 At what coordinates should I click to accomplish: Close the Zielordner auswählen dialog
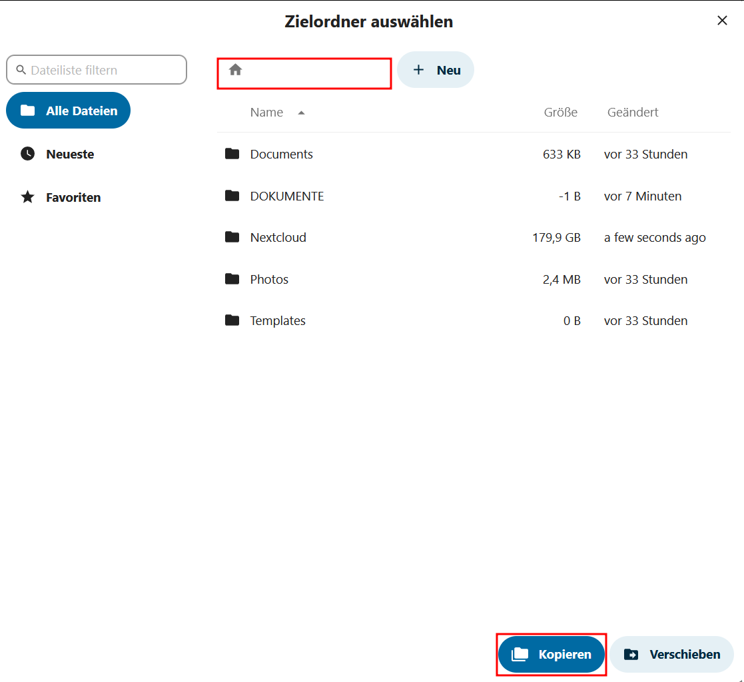click(x=722, y=21)
